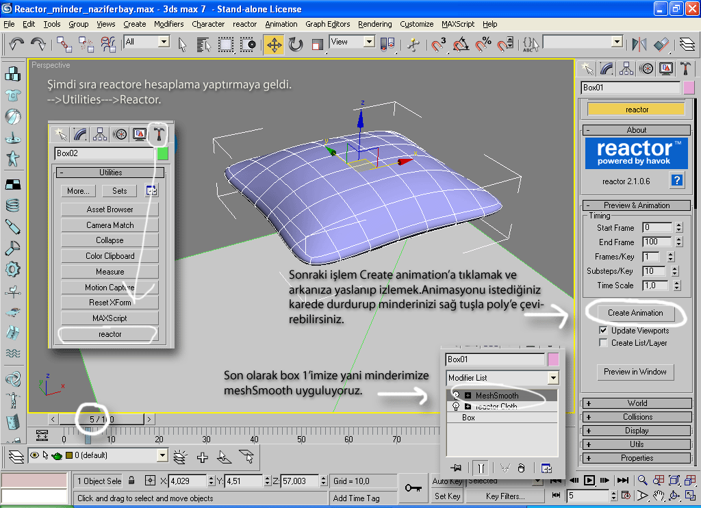
Task: Click the Mirror tool icon
Action: (x=639, y=45)
